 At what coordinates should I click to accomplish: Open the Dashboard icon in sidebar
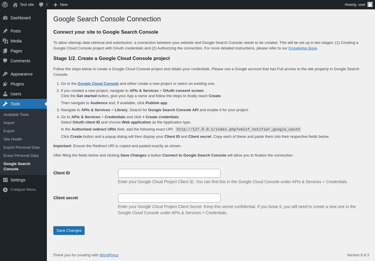[5, 18]
